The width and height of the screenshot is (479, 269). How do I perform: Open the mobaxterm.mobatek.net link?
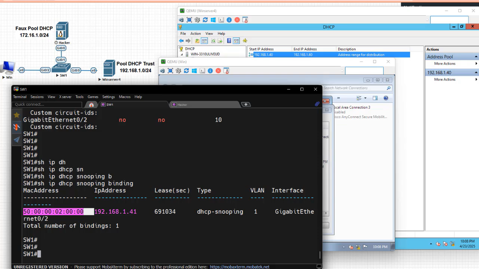click(239, 267)
